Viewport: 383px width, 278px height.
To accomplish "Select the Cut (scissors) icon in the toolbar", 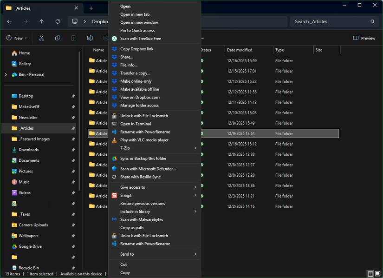I will click(x=41, y=38).
